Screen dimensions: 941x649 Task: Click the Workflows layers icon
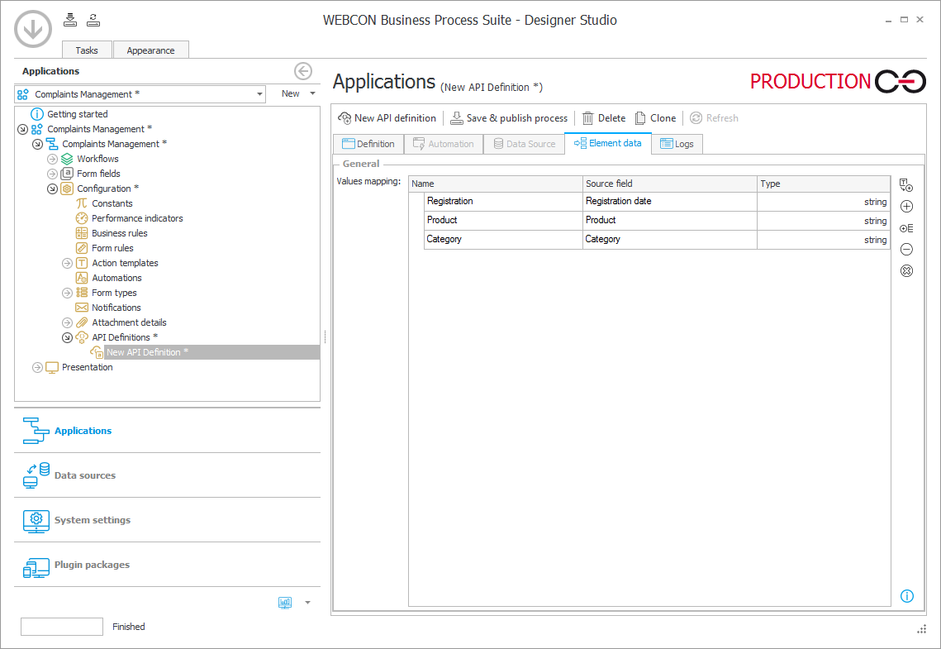pos(67,159)
